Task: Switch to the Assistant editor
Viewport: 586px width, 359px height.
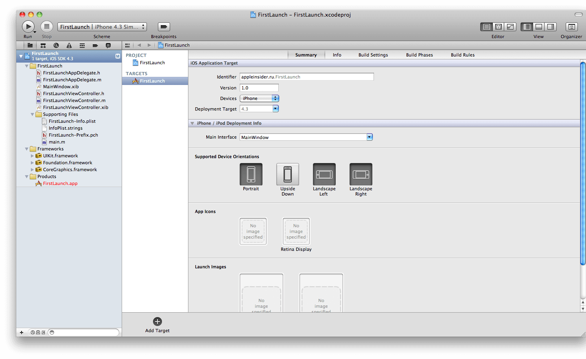Action: click(x=498, y=27)
